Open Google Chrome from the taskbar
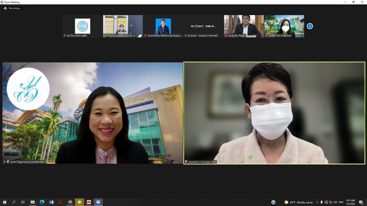This screenshot has width=367, height=206. click(70, 202)
